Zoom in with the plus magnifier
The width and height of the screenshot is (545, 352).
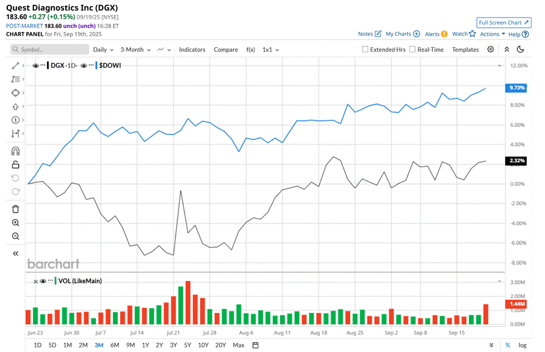tap(15, 223)
